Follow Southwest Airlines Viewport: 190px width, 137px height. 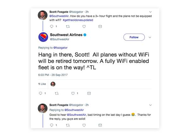(x=134, y=37)
